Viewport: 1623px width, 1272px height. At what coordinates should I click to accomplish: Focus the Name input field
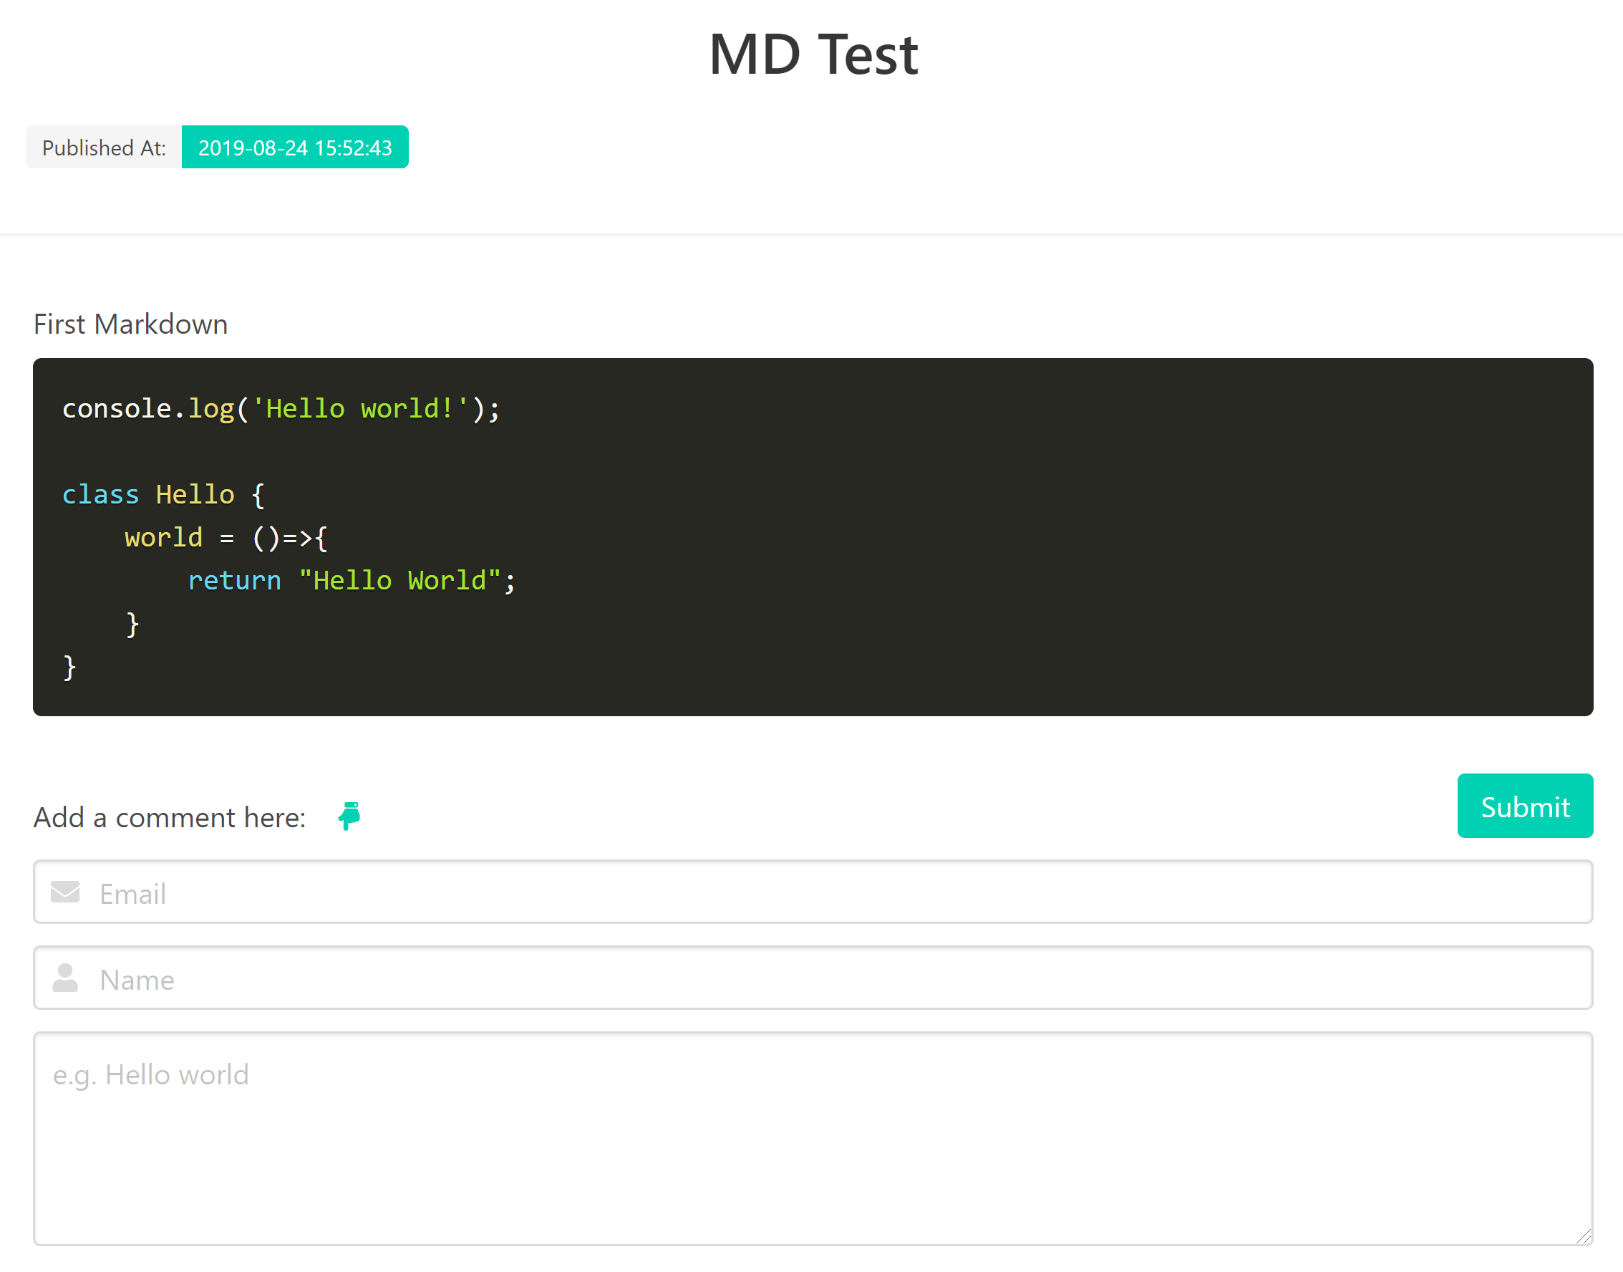point(813,978)
